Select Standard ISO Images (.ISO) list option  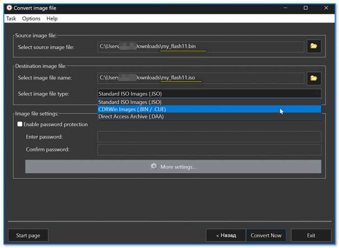pos(209,102)
